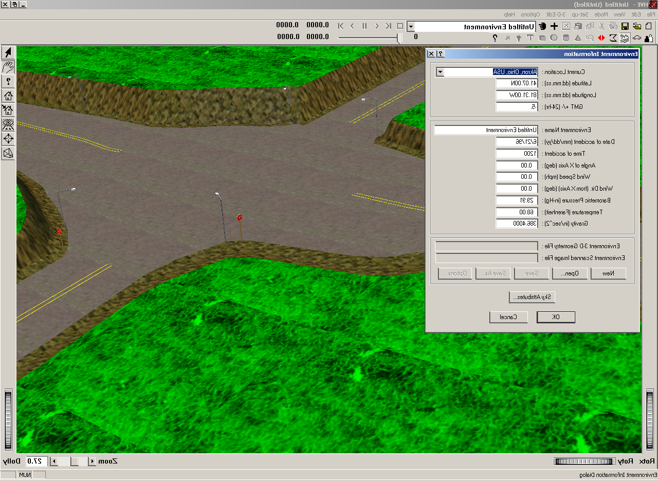Toggle the wireframe cube camera icon
This screenshot has width=658, height=481.
click(x=8, y=153)
